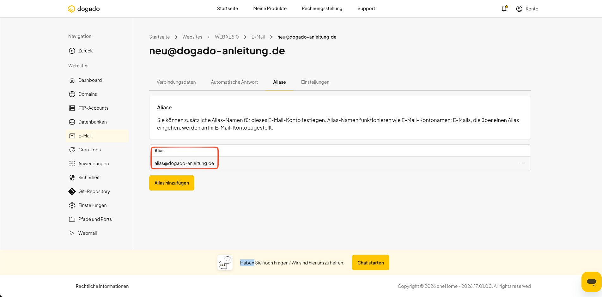This screenshot has height=297, width=602.
Task: Click the Cron-Jobs clock icon
Action: point(72,150)
